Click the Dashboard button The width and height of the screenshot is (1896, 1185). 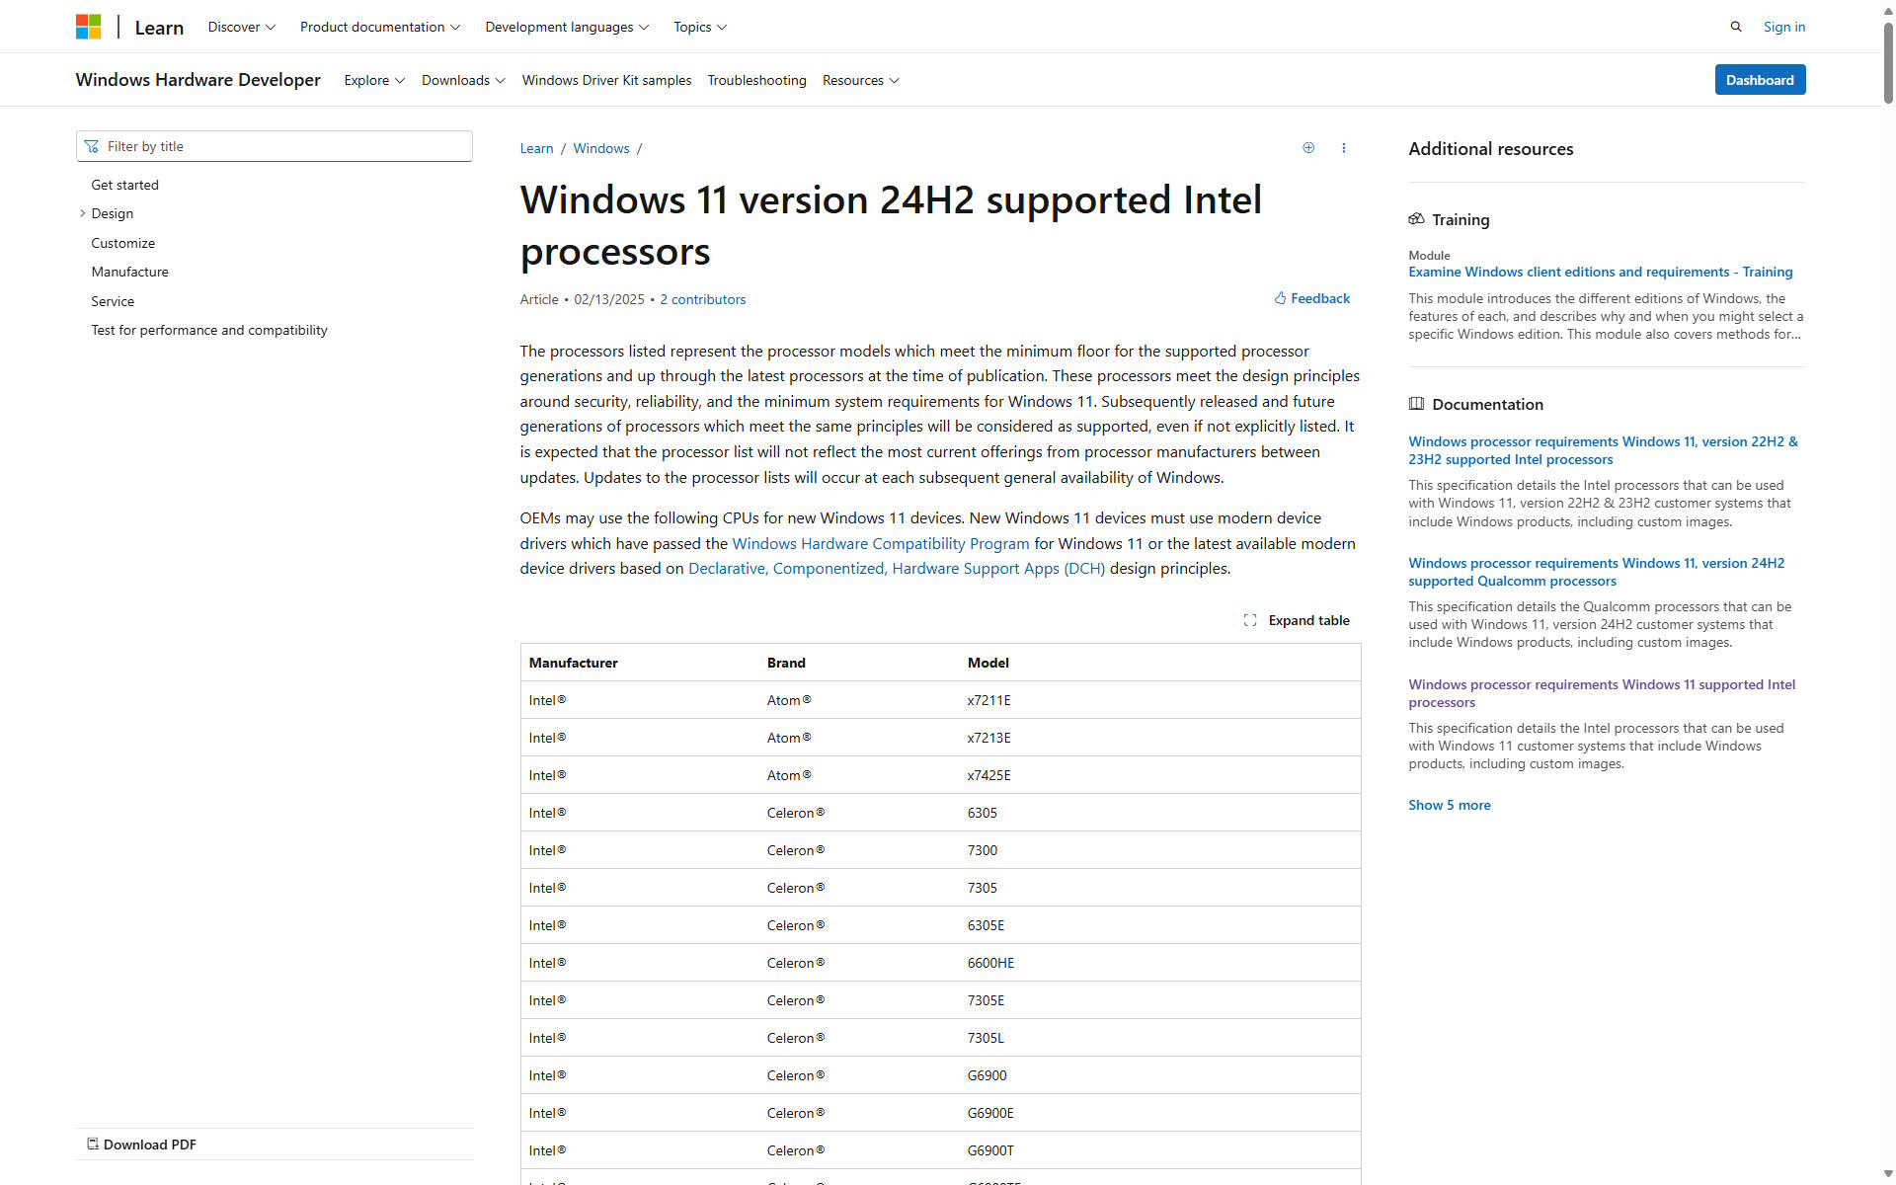(1760, 79)
